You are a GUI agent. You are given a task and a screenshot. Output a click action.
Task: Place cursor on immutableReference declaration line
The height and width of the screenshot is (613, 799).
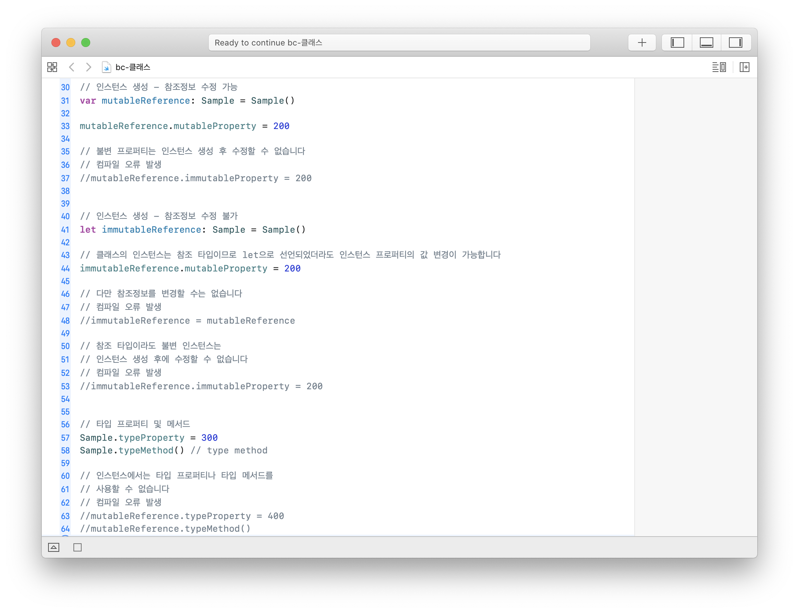point(192,230)
